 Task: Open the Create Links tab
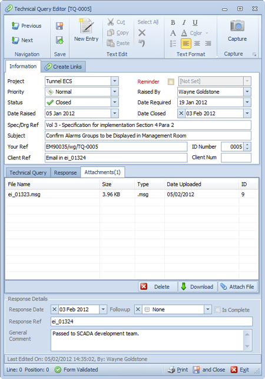(x=64, y=67)
